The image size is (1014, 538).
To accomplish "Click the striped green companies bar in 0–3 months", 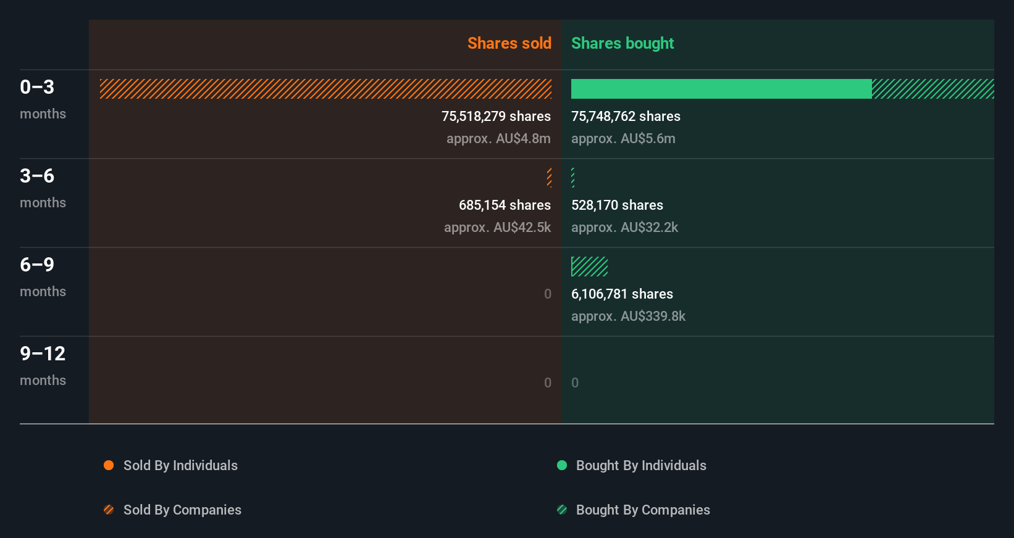I will tap(933, 89).
